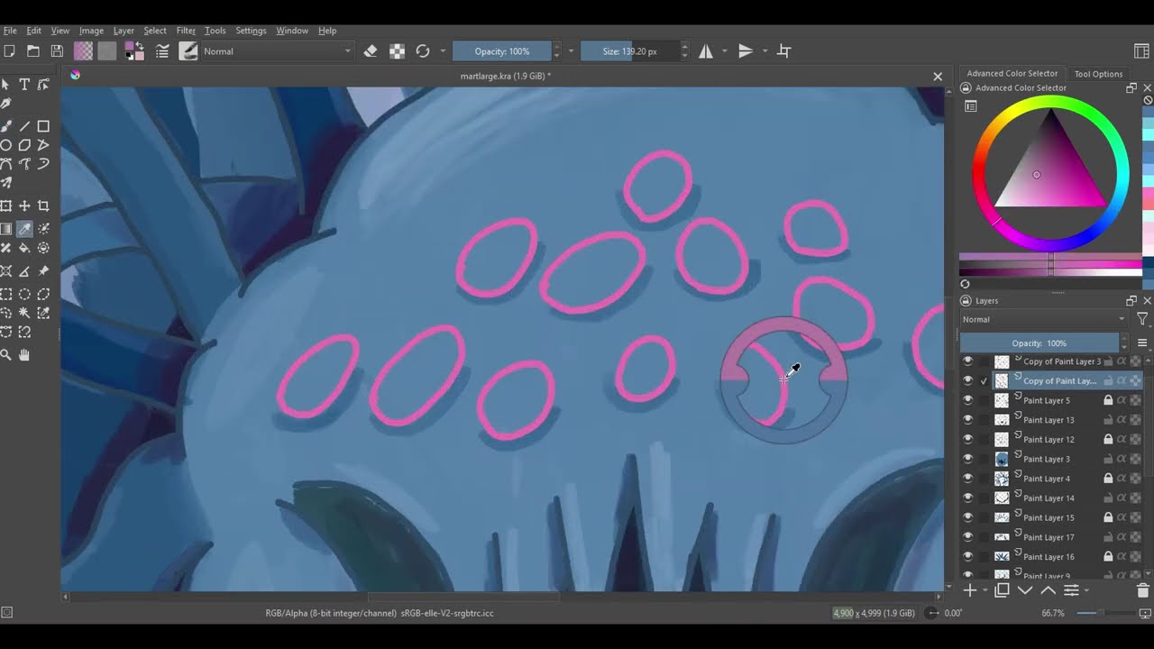Image resolution: width=1154 pixels, height=649 pixels.
Task: Select the Ellipse shape tool
Action: point(5,145)
